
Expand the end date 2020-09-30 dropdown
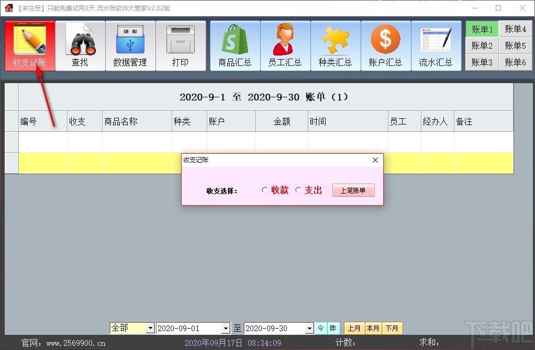tap(308, 328)
